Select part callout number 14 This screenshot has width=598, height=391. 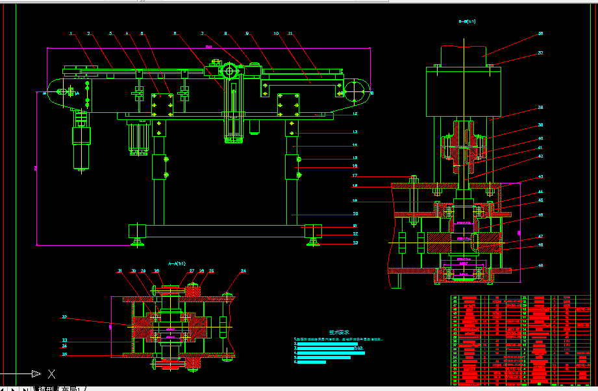click(355, 145)
